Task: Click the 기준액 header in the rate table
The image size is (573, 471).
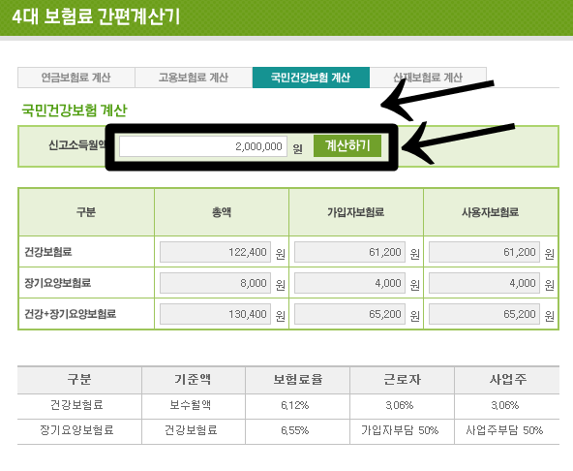Action: pos(193,380)
